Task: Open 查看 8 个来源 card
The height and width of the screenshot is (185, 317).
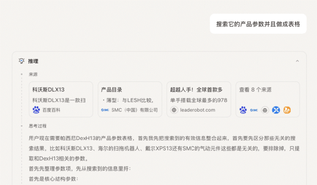Action: point(267,99)
